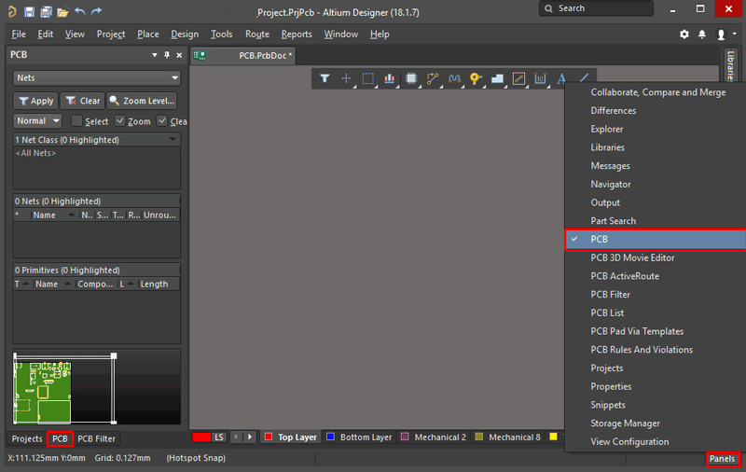Click the Open document folder icon
The width and height of the screenshot is (746, 472).
click(62, 11)
